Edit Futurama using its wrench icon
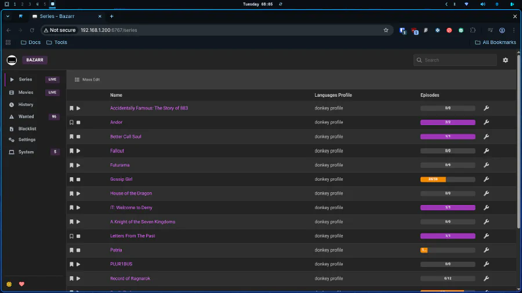 (486, 165)
